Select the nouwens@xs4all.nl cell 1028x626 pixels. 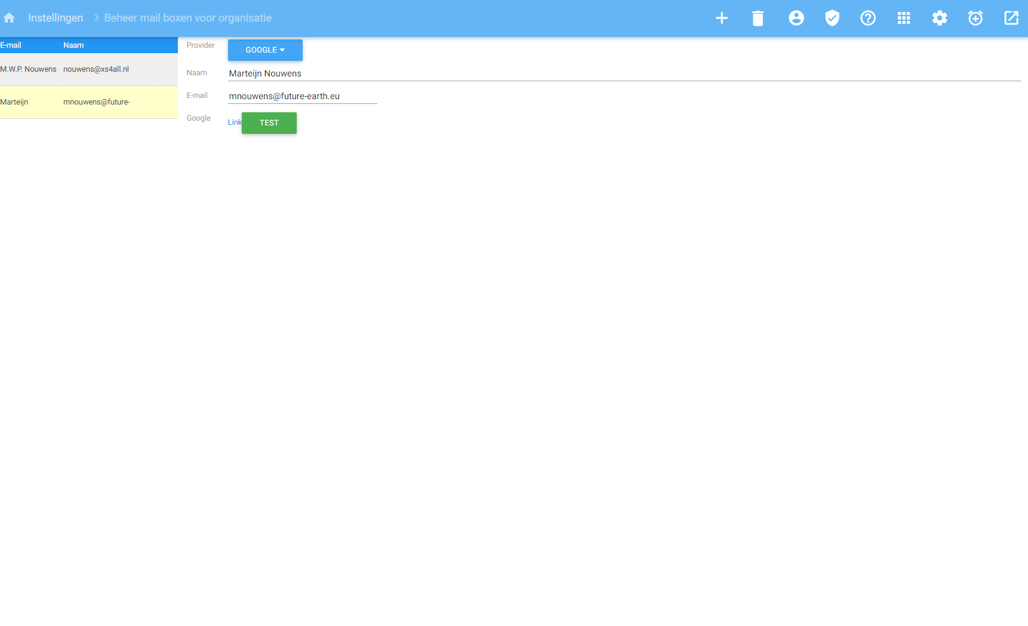coord(96,69)
